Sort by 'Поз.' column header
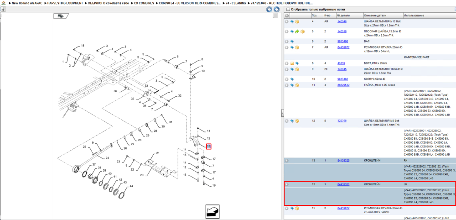 tap(314, 16)
